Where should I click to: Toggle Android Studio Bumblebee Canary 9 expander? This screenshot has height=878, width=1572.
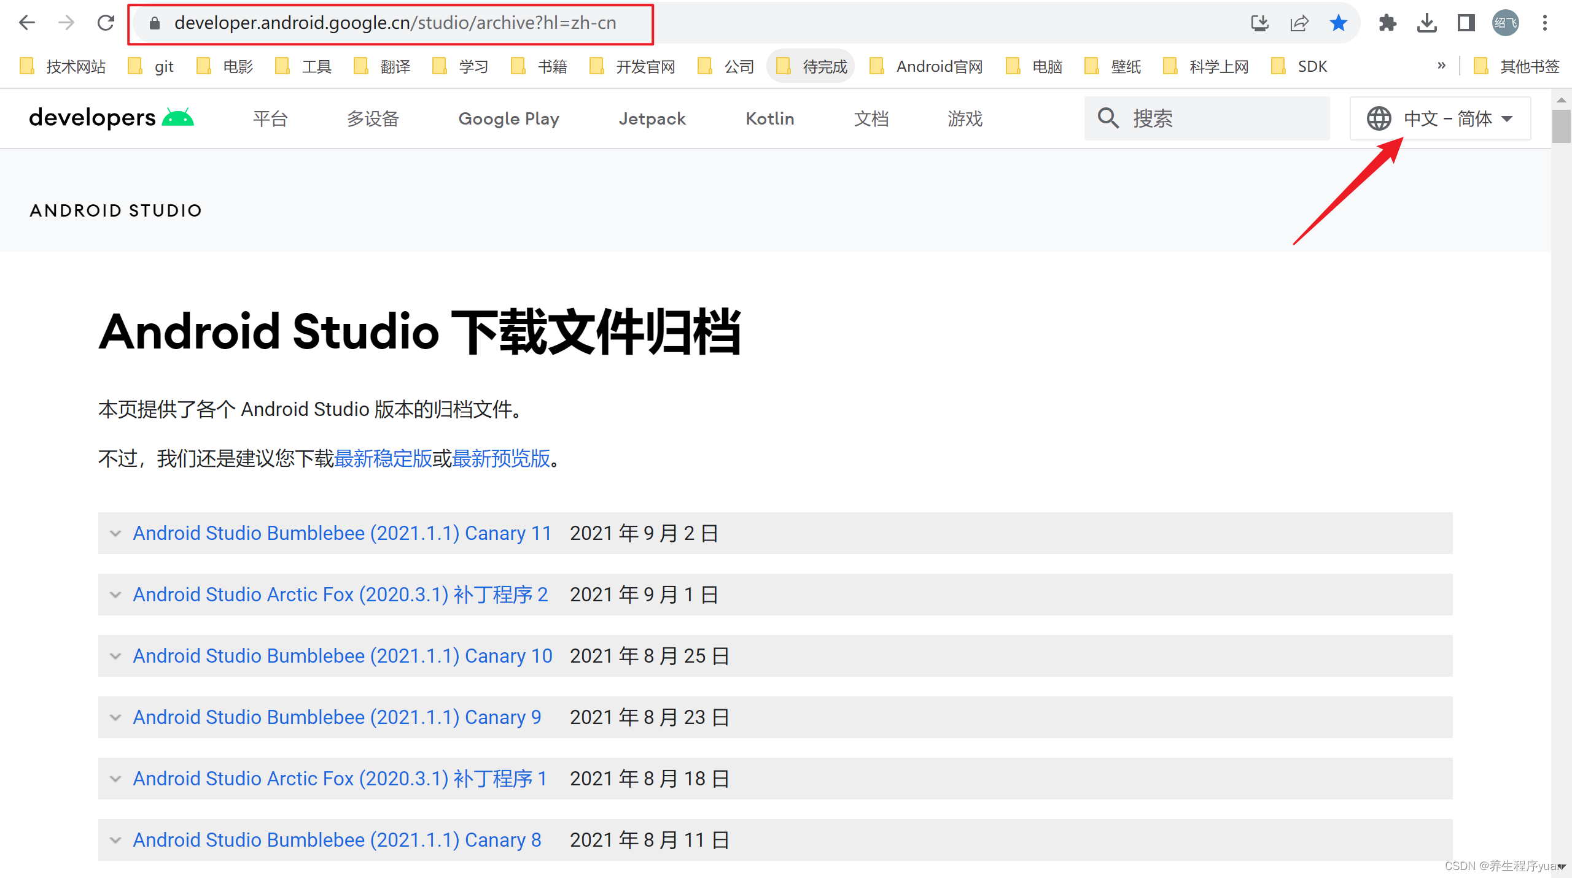[x=115, y=717]
